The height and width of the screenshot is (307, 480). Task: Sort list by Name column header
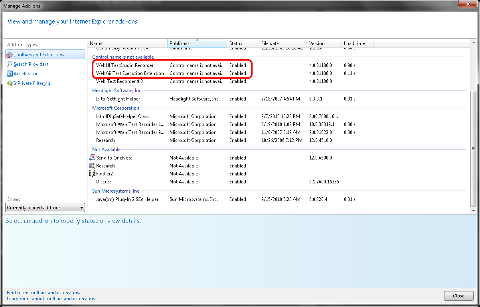(127, 43)
